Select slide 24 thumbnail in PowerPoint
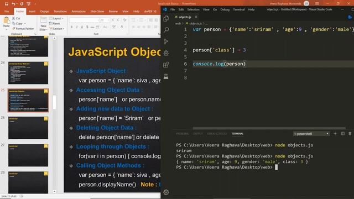This screenshot has width=354, height=199. (x=28, y=73)
